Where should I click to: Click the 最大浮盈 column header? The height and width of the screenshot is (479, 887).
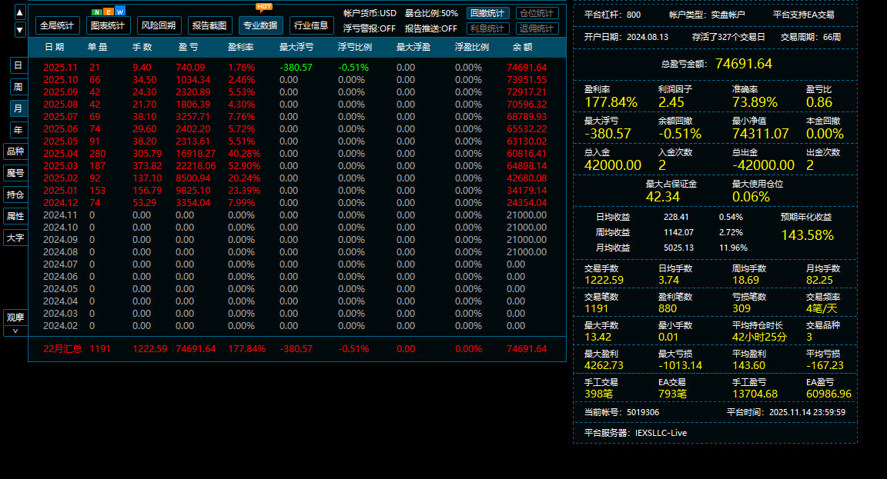(413, 47)
